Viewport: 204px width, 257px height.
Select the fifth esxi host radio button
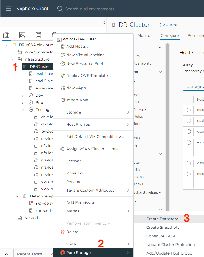(189, 163)
